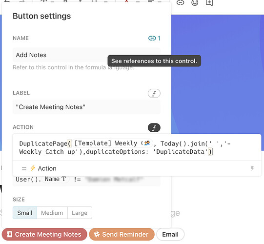Screen dimensions: 264x244
Task: Select the Large size option
Action: (x=80, y=213)
